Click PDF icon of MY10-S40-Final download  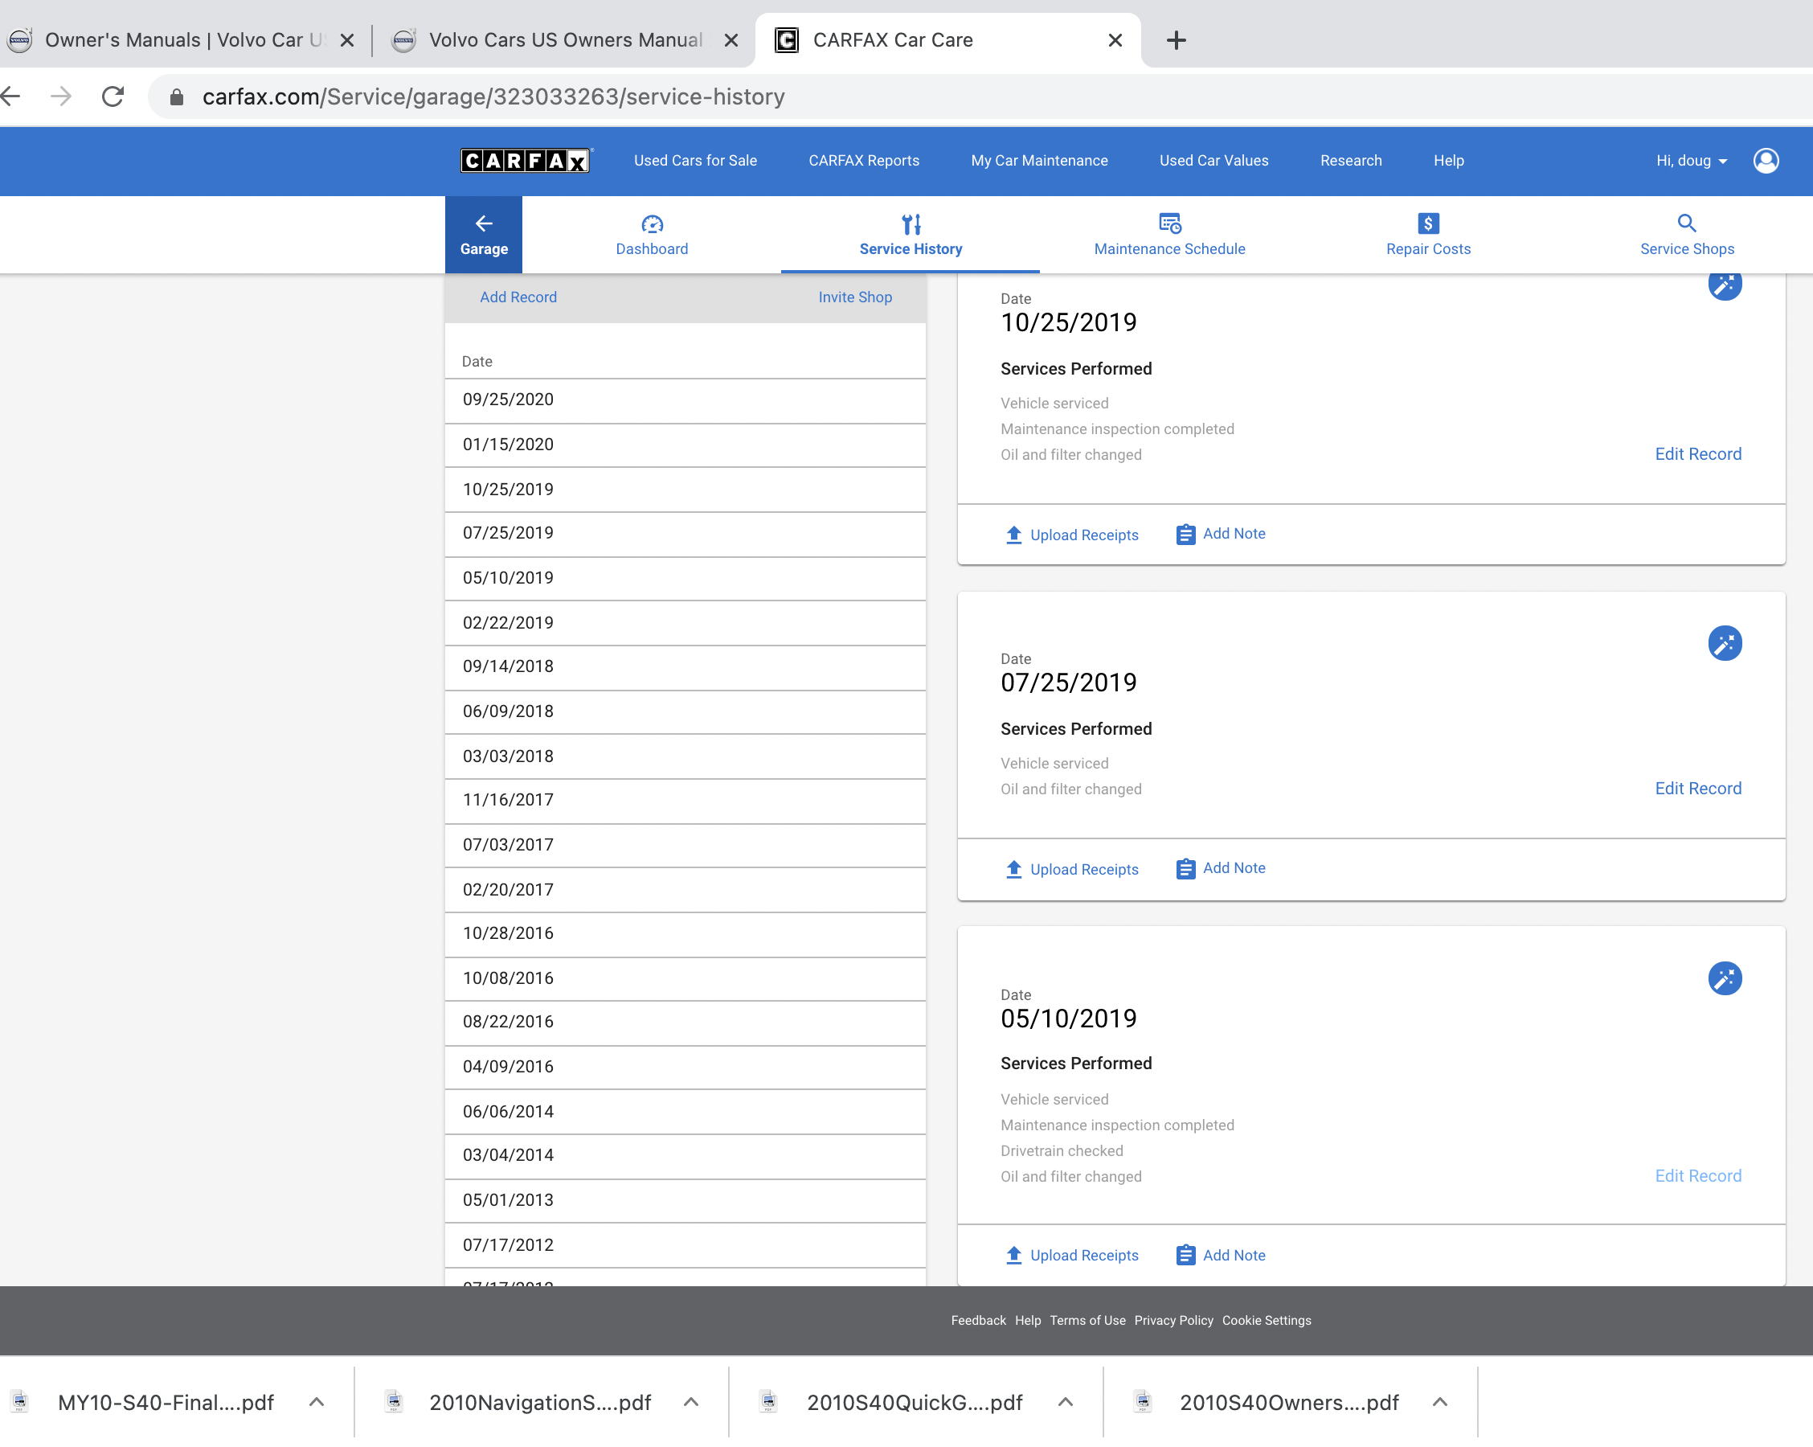pos(19,1401)
